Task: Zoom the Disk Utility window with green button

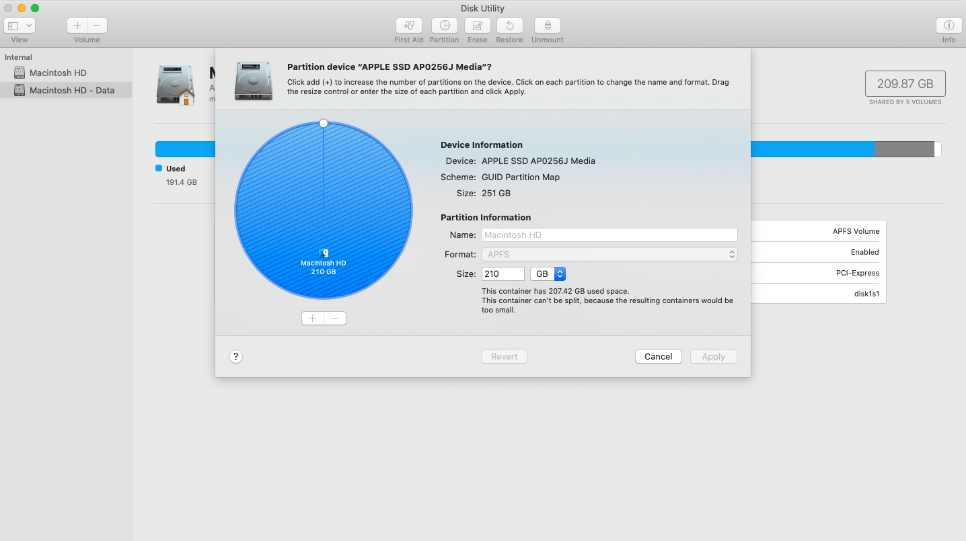Action: [35, 8]
